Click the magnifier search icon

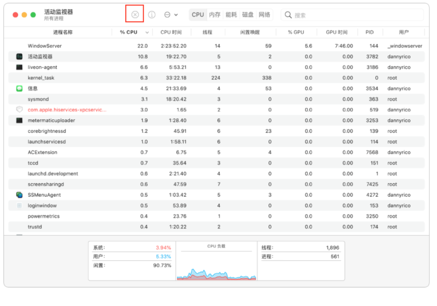(288, 15)
